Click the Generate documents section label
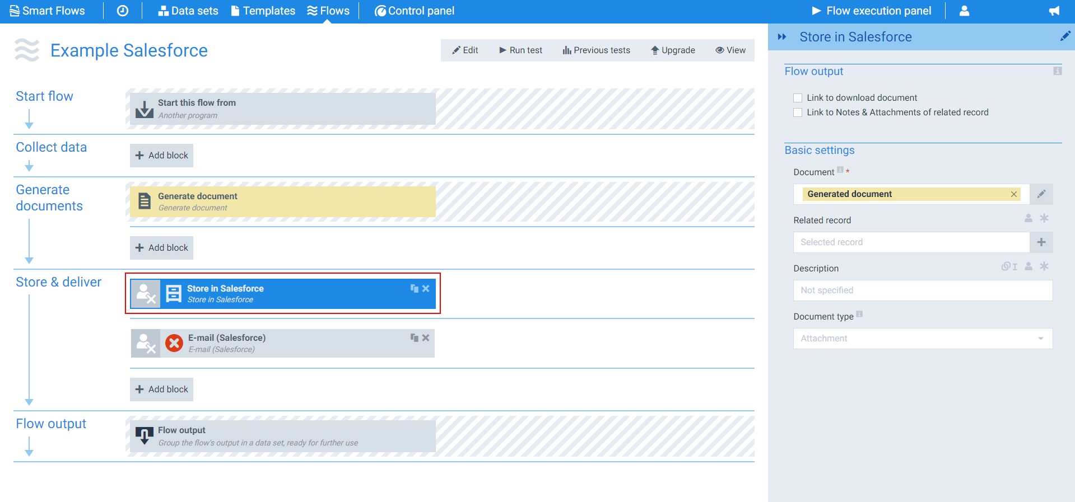This screenshot has height=502, width=1075. (x=49, y=198)
